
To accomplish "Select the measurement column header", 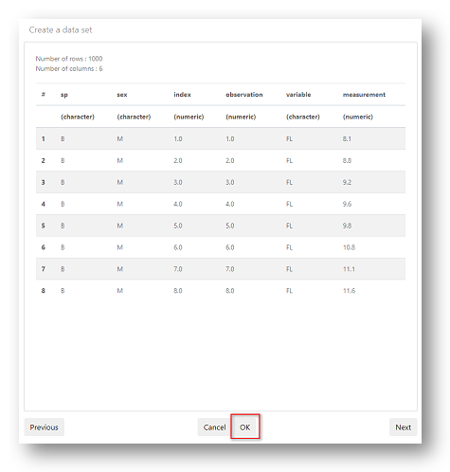I will (364, 95).
